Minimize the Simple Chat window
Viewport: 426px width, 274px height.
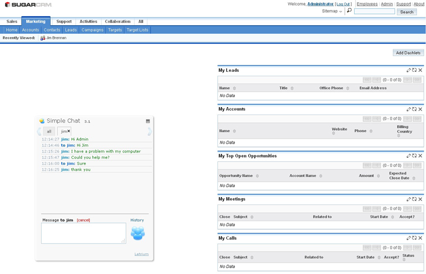[148, 121]
